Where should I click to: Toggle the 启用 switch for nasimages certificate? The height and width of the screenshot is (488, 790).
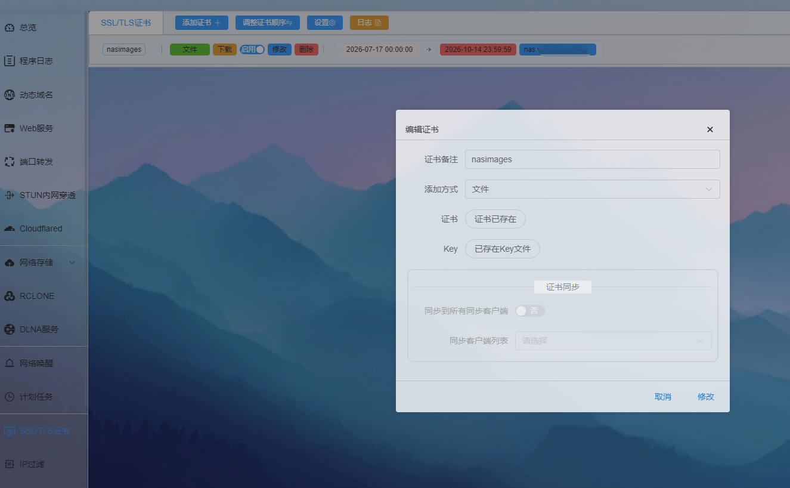coord(252,50)
